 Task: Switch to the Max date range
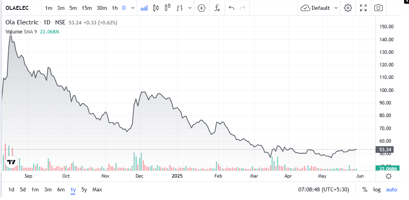(97, 190)
